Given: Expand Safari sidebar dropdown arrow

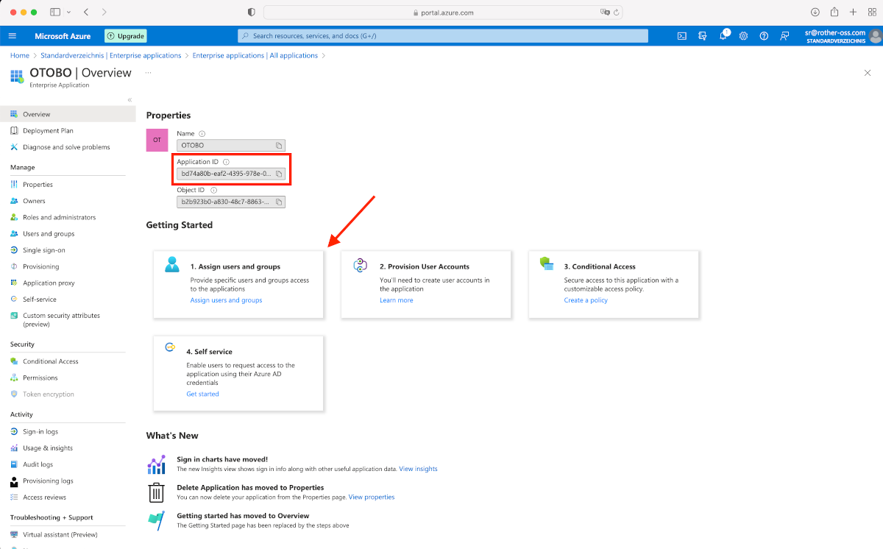Looking at the screenshot, I should click(69, 13).
